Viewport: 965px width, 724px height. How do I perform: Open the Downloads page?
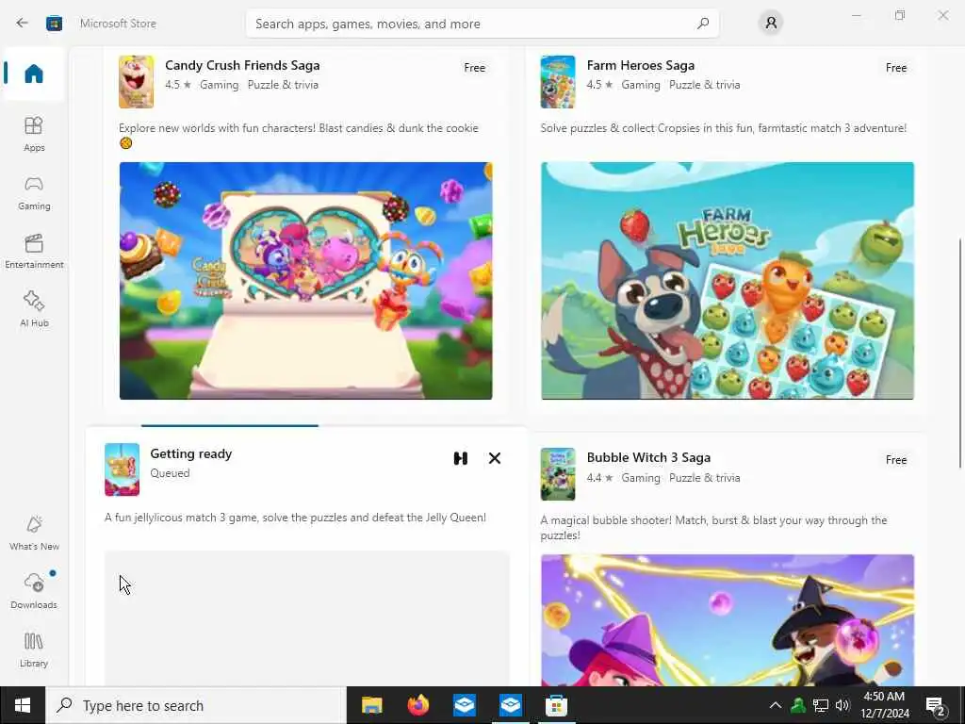tap(34, 591)
